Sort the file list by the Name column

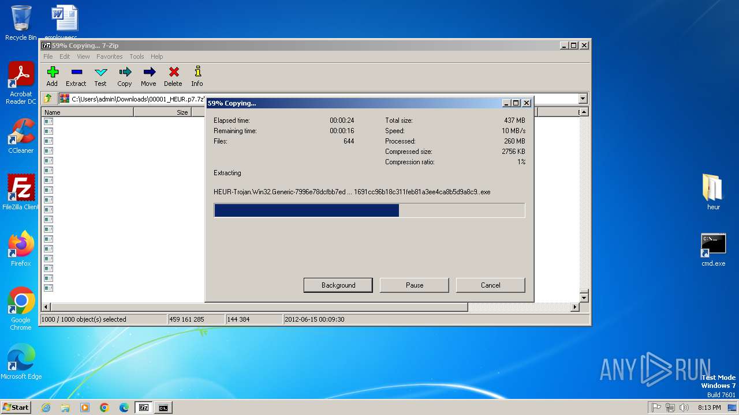88,112
